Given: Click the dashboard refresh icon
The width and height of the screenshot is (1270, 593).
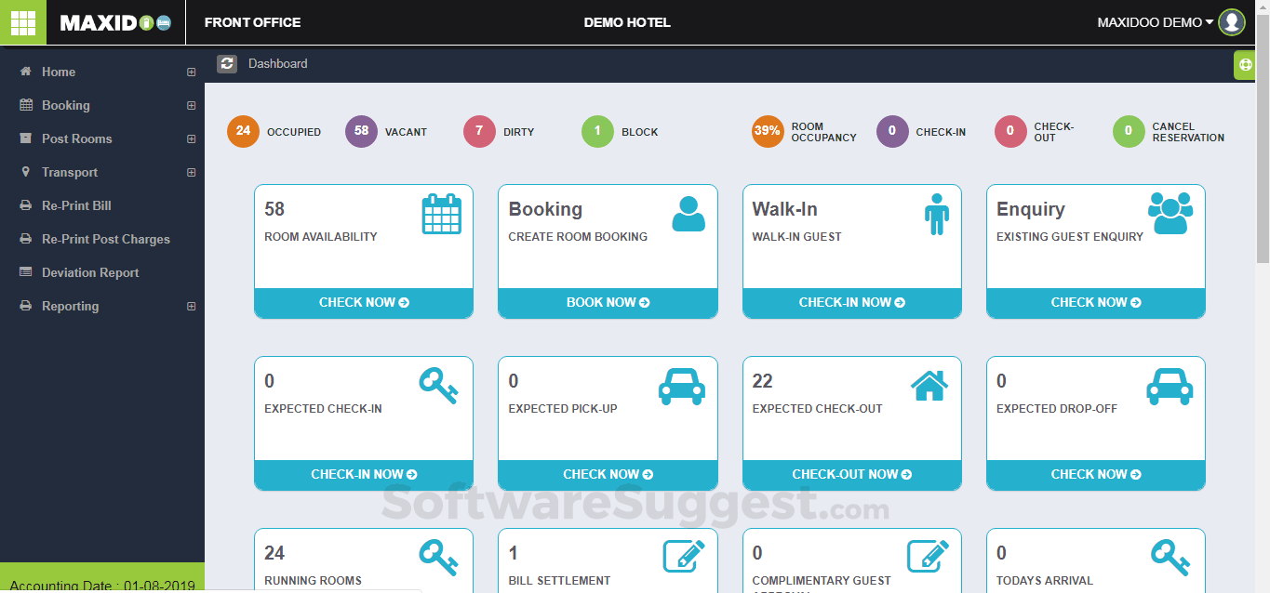Looking at the screenshot, I should tap(227, 63).
